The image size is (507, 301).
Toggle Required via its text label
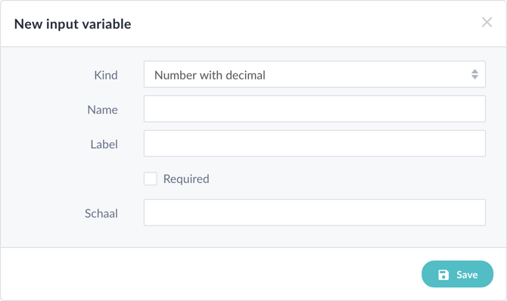coord(186,178)
